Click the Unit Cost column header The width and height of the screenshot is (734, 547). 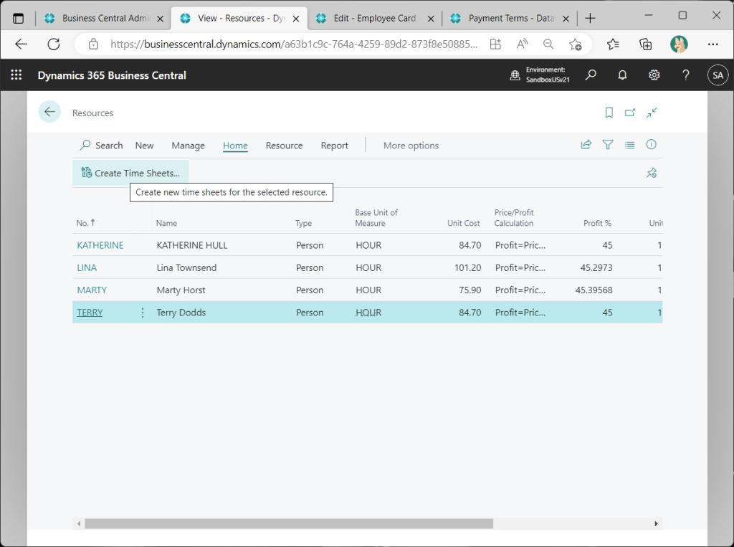pyautogui.click(x=464, y=223)
